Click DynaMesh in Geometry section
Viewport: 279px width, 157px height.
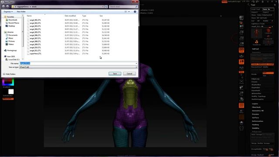tap(256, 90)
